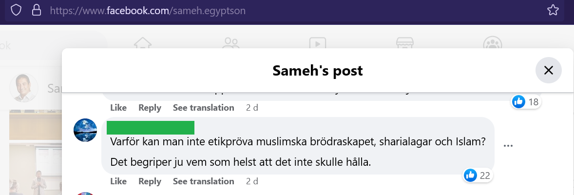Click Like under the upper comment
574x195 pixels.
(x=118, y=108)
